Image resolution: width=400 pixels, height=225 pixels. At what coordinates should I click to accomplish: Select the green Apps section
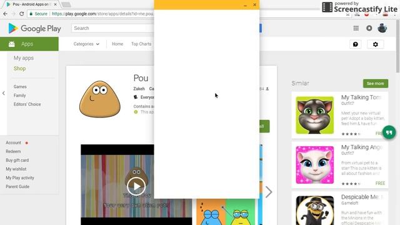(x=29, y=44)
